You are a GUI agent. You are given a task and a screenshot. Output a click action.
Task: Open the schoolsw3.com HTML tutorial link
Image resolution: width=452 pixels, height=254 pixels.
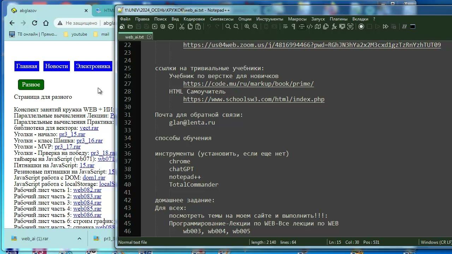[x=254, y=99]
